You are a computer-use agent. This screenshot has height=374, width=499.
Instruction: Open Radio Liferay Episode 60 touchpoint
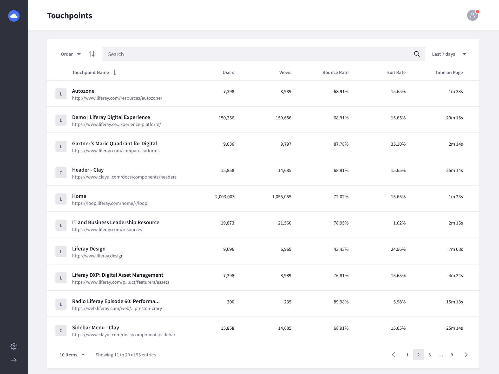(x=116, y=301)
